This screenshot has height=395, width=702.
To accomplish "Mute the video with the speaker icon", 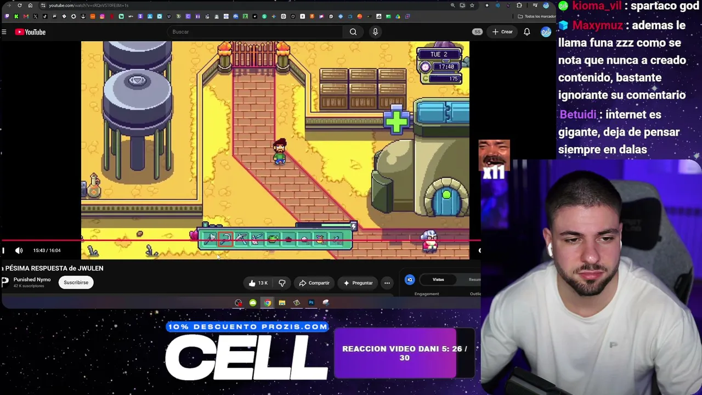I will [x=19, y=251].
